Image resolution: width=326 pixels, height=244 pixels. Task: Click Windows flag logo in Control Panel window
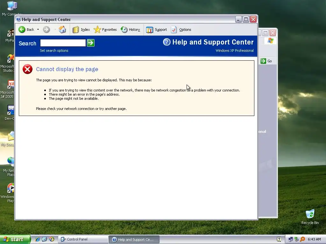(x=271, y=41)
